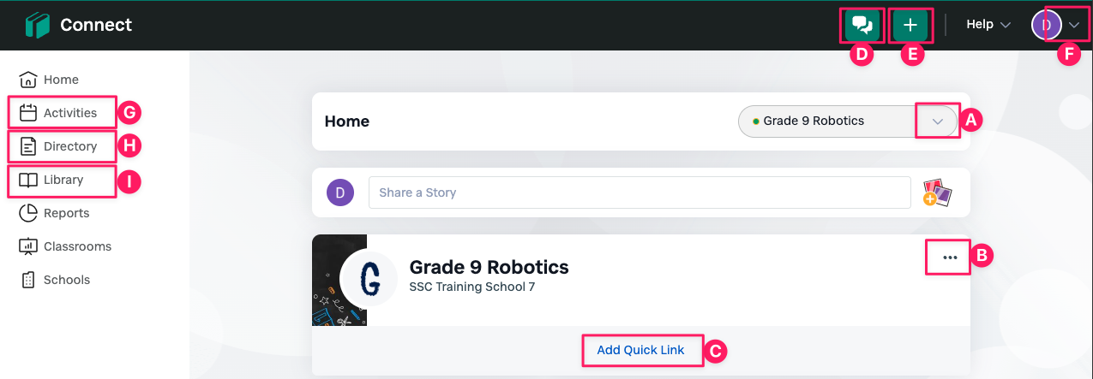Click the Grade 9 Robotics class logo
Image resolution: width=1093 pixels, height=379 pixels.
click(369, 280)
